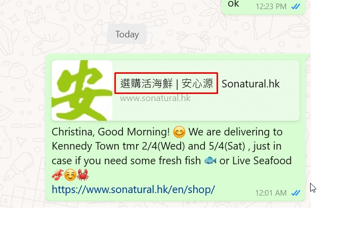
Task: Click the 12:01 AM message timestamp
Action: click(x=271, y=193)
